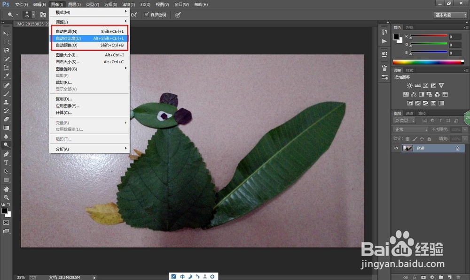Select the Crop tool in toolbox
Image resolution: width=470 pixels, height=280 pixels.
point(6,68)
